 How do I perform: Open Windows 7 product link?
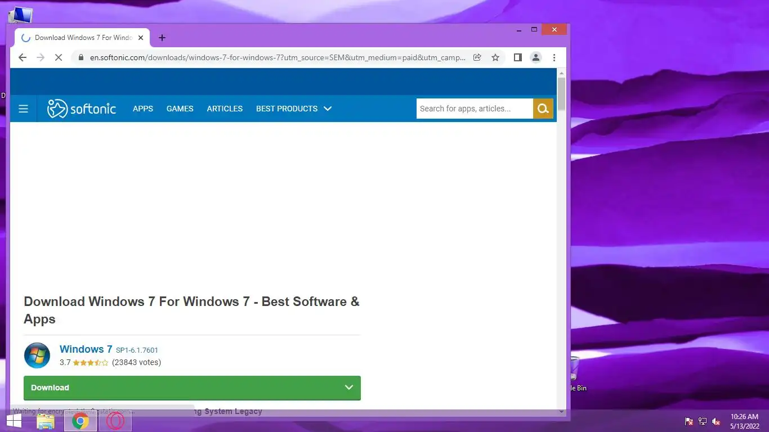click(x=86, y=349)
